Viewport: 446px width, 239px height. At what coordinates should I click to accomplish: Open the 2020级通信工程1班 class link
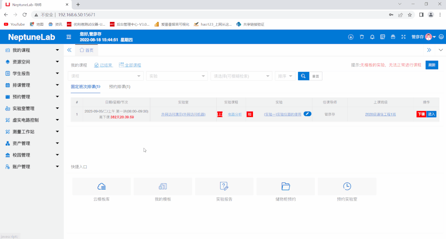click(380, 115)
